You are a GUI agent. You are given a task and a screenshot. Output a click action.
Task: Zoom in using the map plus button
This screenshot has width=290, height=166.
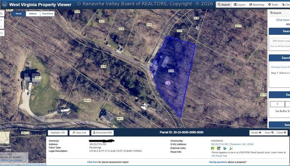point(1,20)
